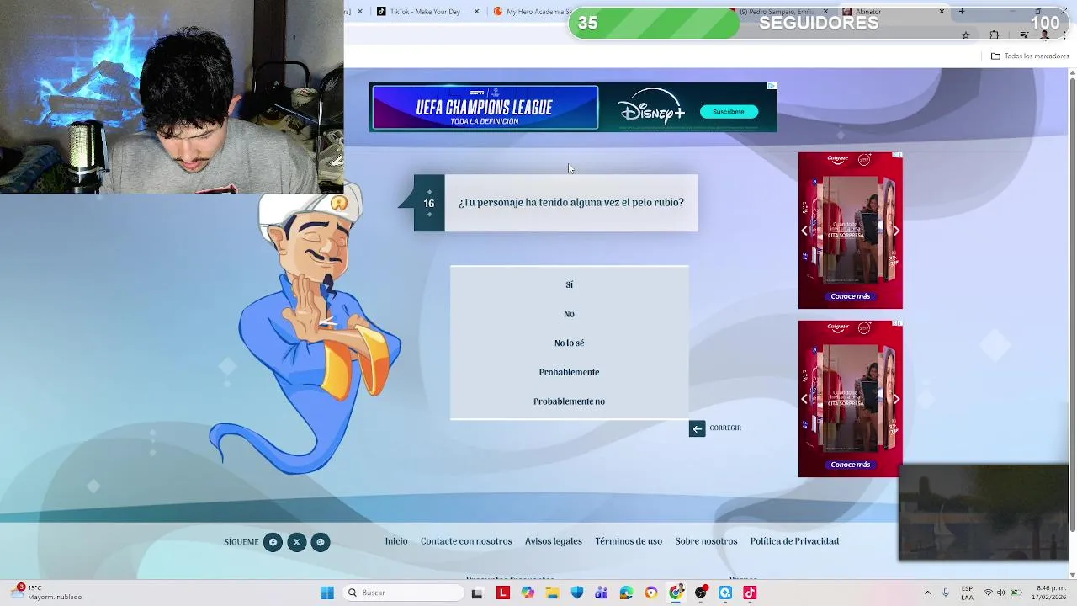Open the third social icon beside Sígueme

(320, 542)
